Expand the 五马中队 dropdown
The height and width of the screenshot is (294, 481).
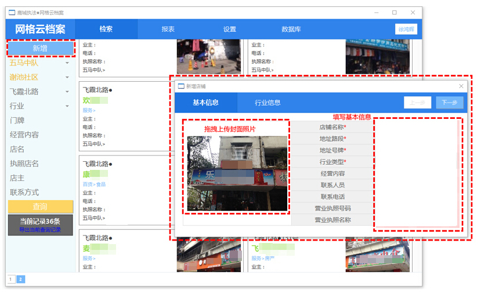point(67,63)
